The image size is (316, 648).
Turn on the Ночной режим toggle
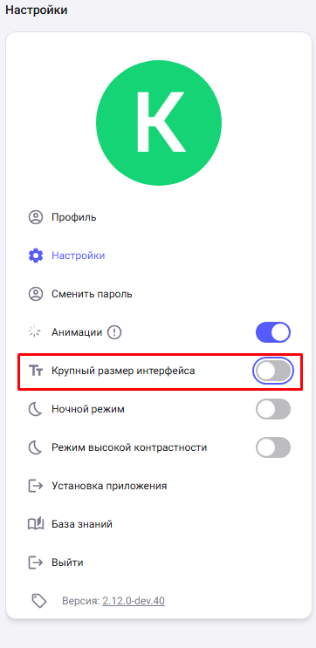point(273,409)
